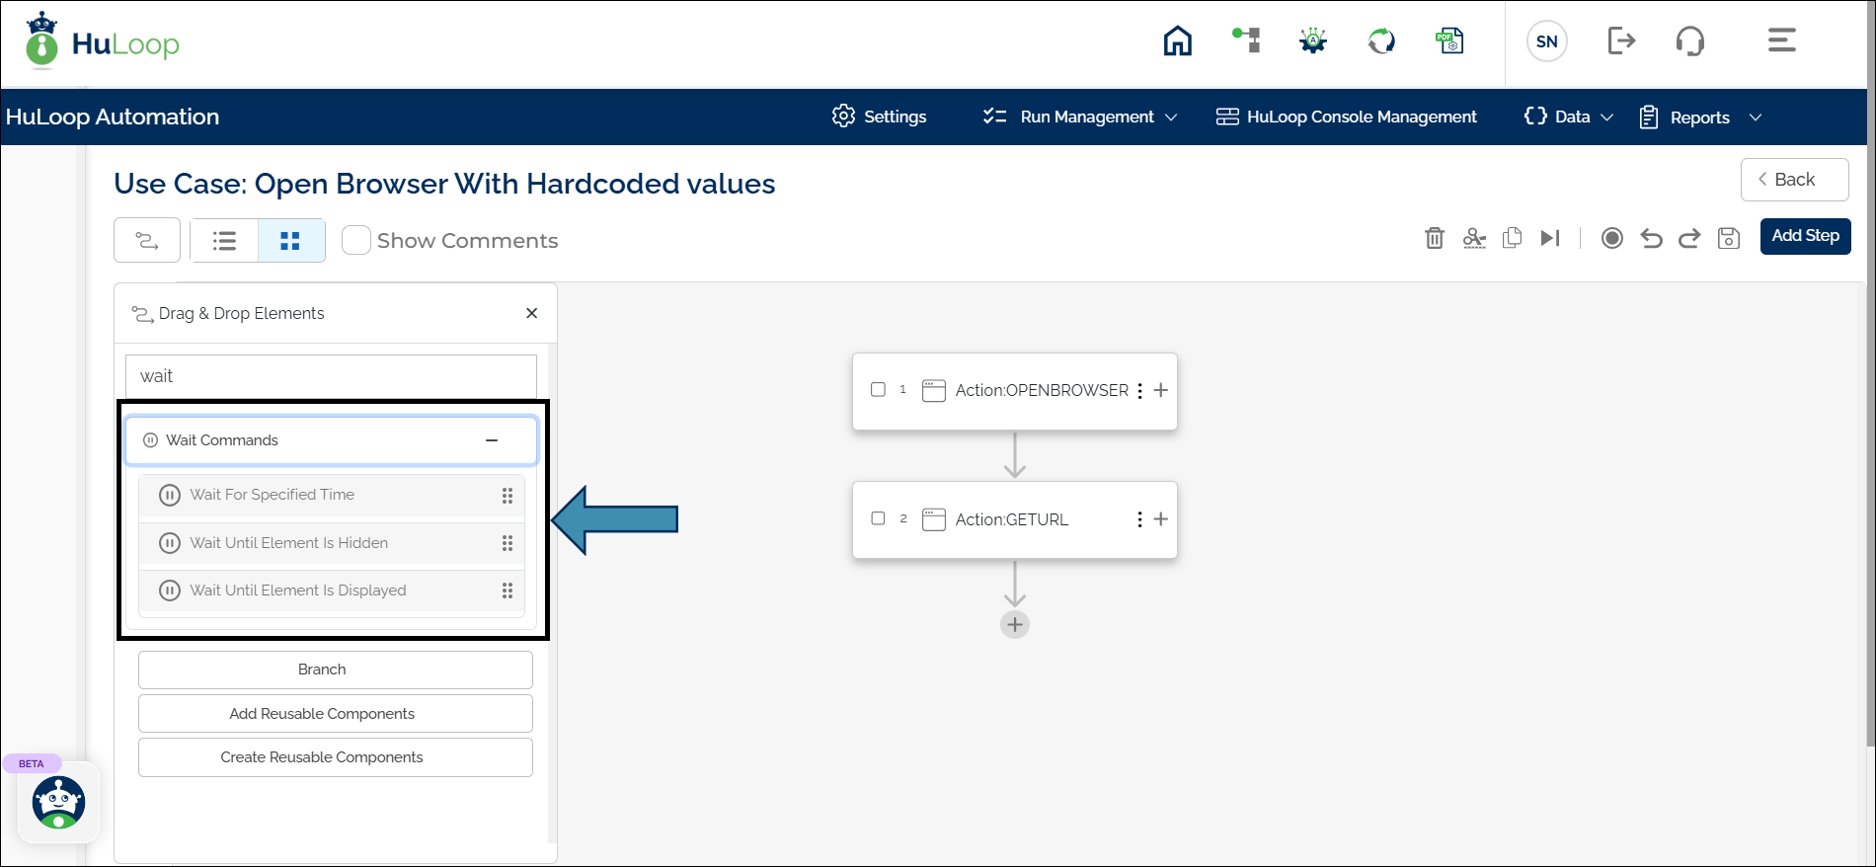Screen dimensions: 1876x867
Task: Switch to list view
Action: pyautogui.click(x=225, y=240)
